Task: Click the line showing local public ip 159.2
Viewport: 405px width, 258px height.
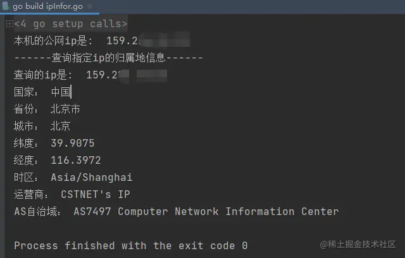Action: pyautogui.click(x=102, y=40)
